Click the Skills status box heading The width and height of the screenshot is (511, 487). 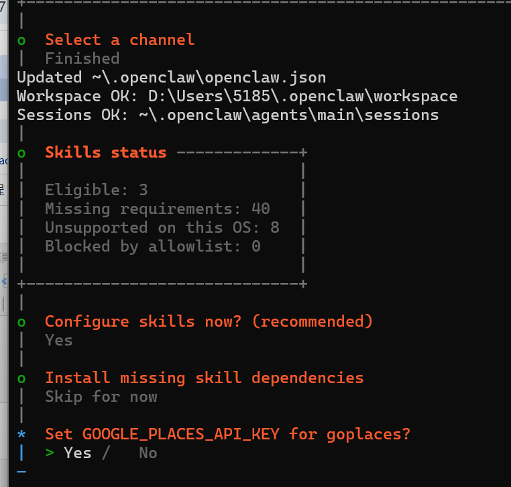tap(105, 152)
